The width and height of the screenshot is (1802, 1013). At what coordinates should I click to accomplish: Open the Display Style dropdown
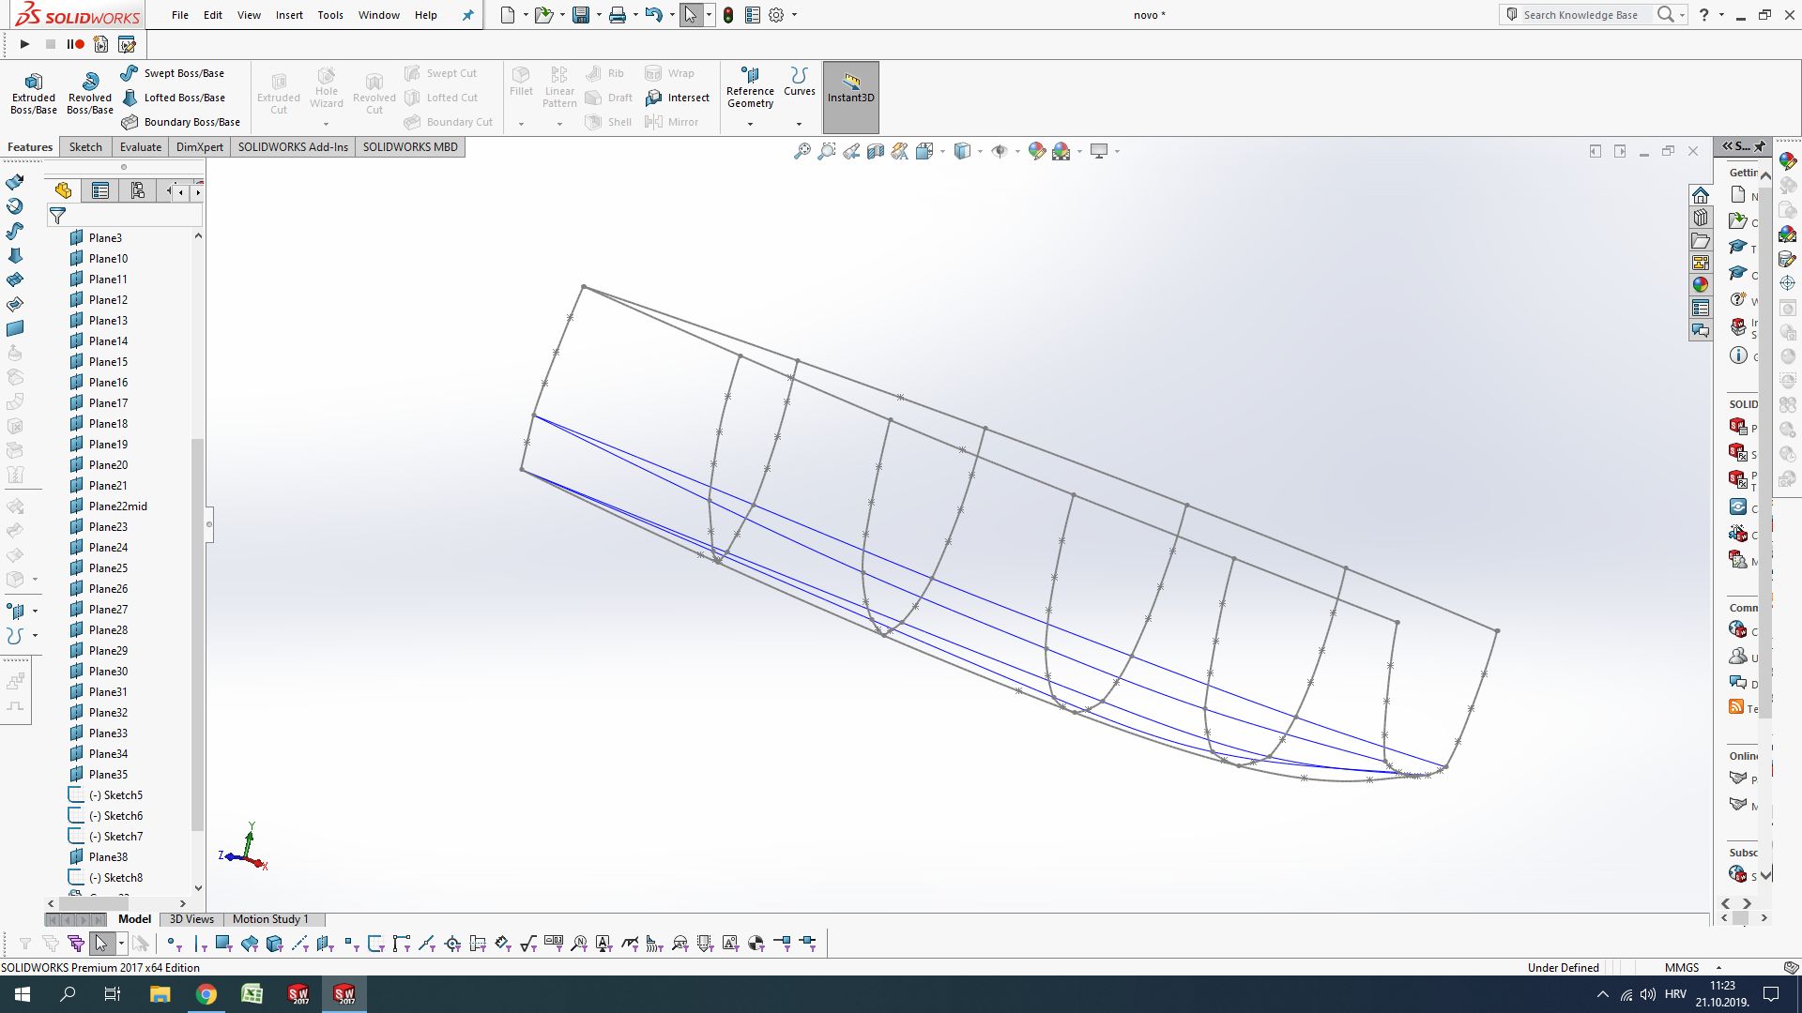pyautogui.click(x=980, y=152)
